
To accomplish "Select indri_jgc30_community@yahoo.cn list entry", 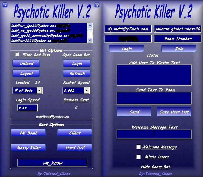I will [48, 36].
